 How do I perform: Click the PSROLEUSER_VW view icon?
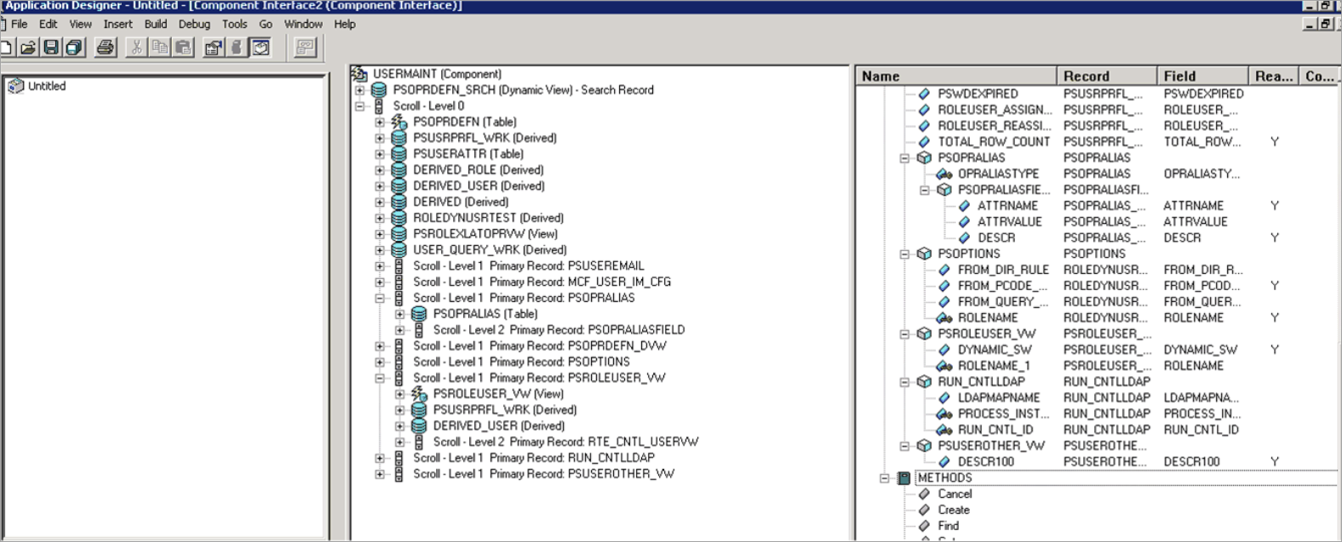[419, 394]
